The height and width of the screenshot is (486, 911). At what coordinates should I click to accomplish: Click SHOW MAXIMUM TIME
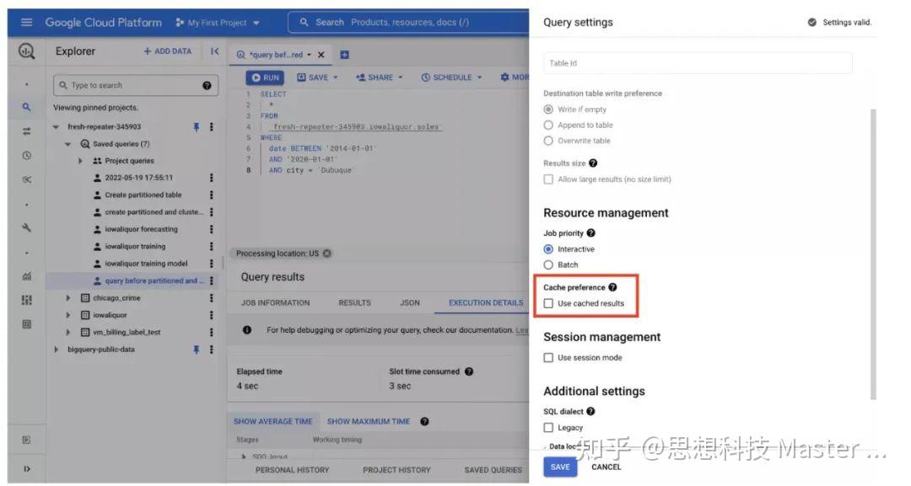[369, 421]
